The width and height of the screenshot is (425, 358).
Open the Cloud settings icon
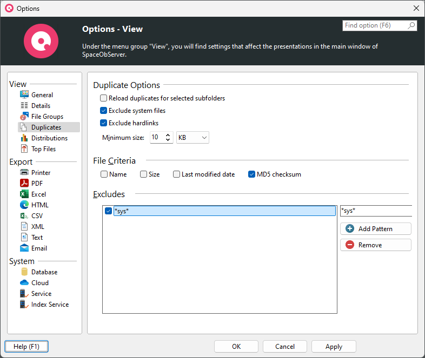click(x=24, y=283)
